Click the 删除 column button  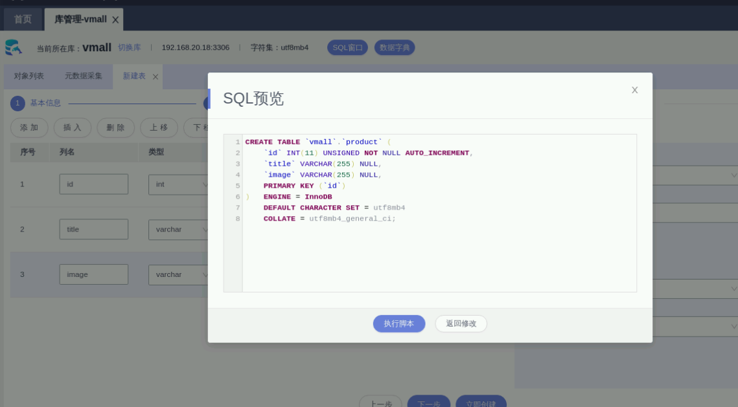coord(116,127)
